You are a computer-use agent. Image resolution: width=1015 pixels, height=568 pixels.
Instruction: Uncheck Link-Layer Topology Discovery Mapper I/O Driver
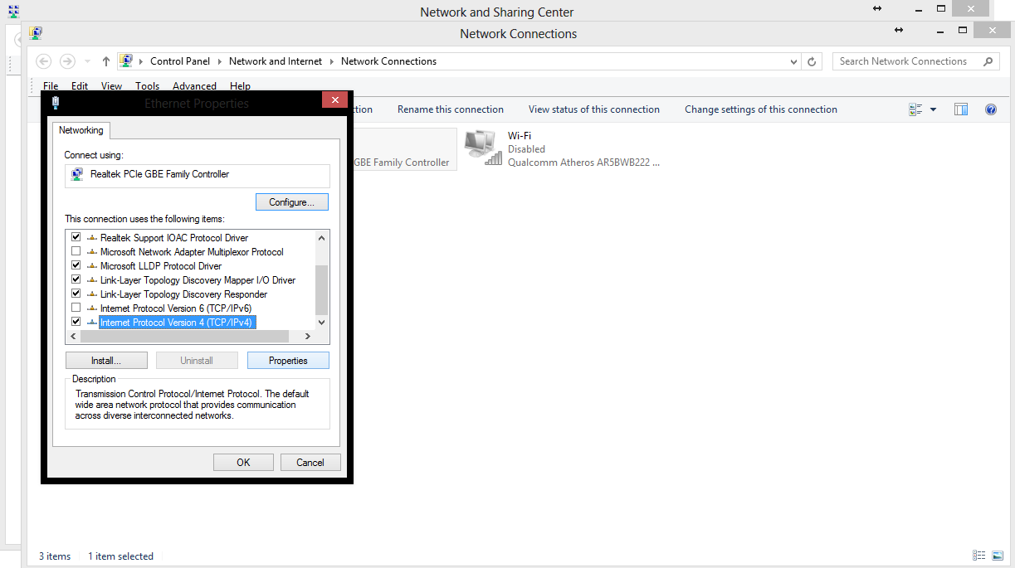pyautogui.click(x=76, y=279)
